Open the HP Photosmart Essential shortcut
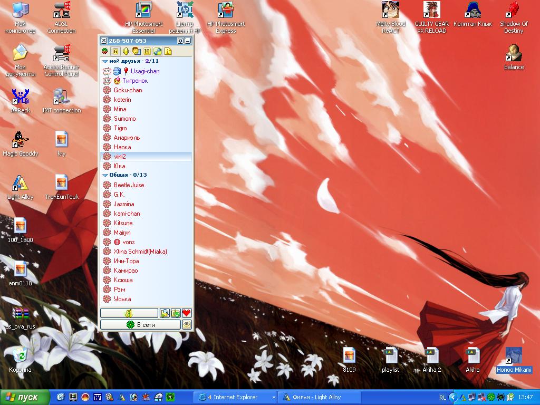The width and height of the screenshot is (540, 405). 143,17
